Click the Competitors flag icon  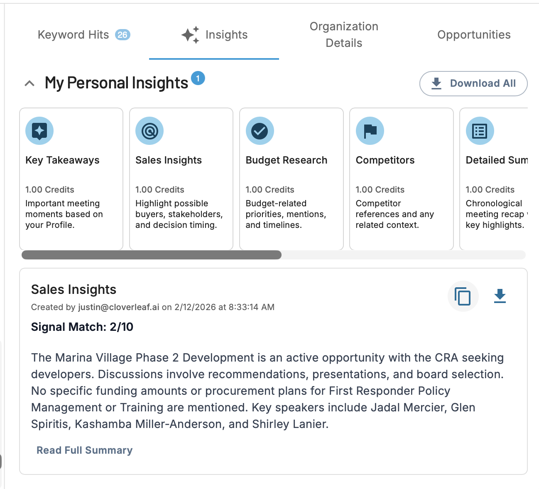click(370, 131)
